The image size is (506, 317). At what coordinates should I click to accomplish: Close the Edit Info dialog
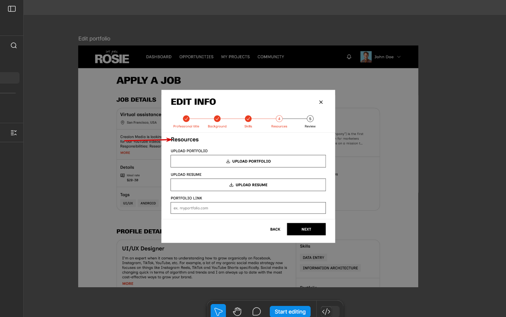(x=321, y=102)
